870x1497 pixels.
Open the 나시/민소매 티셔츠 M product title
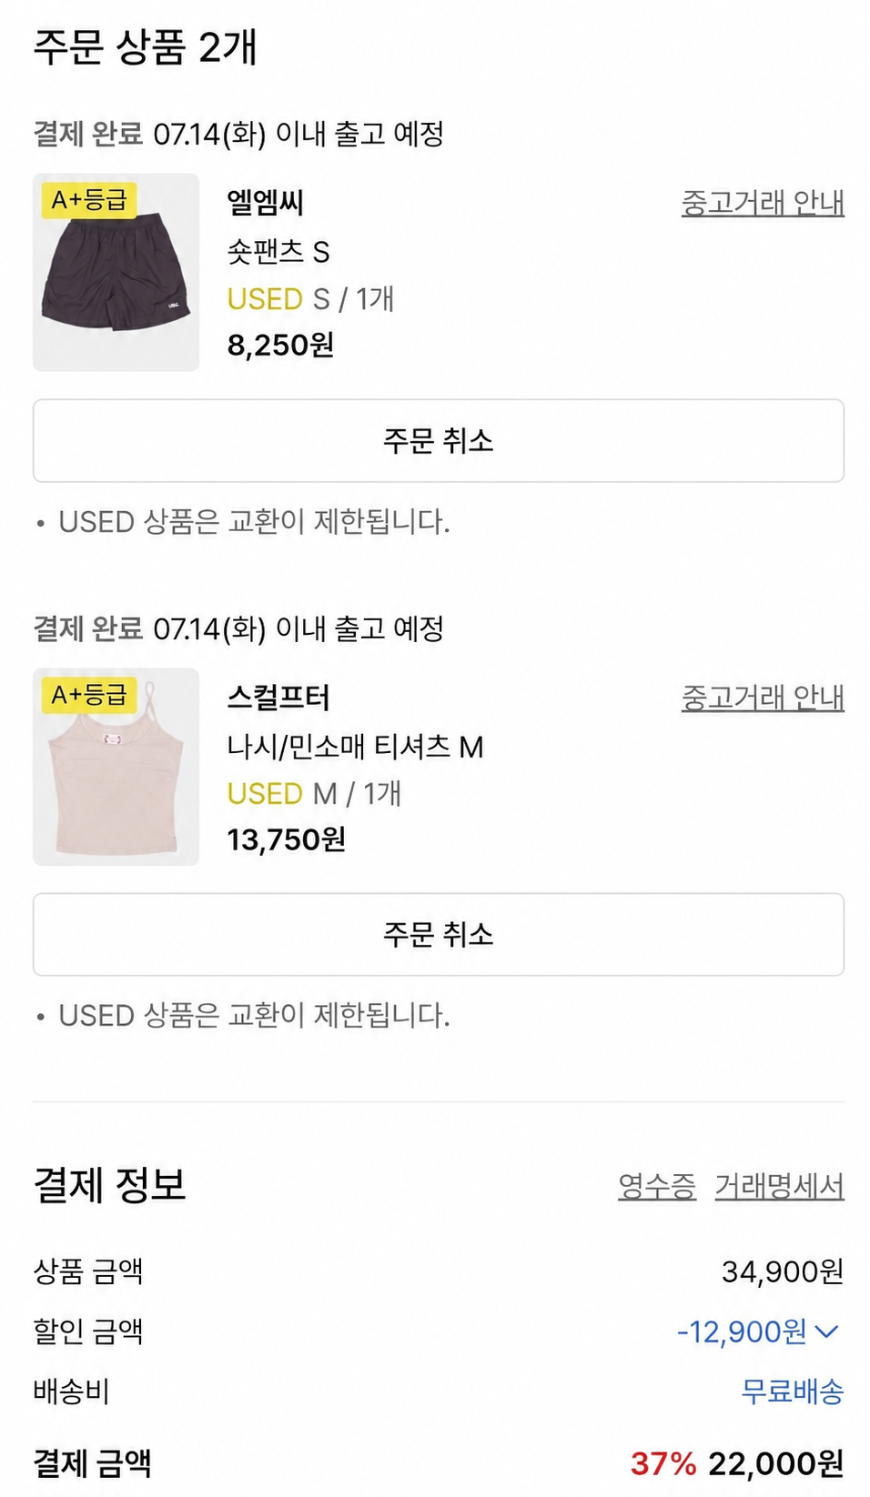click(x=355, y=746)
